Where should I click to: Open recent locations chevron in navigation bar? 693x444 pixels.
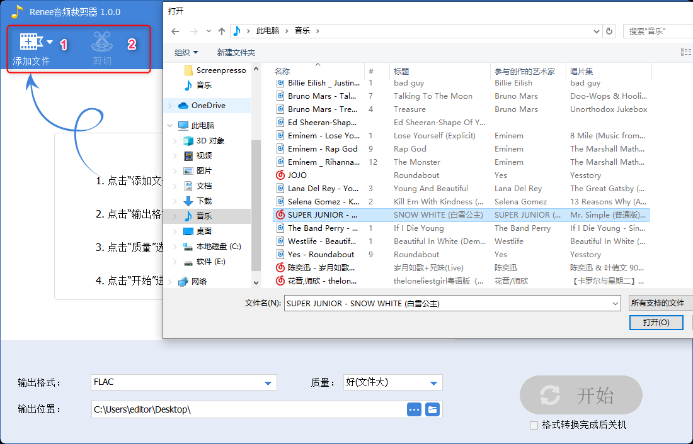[209, 31]
